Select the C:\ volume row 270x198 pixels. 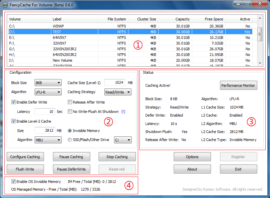point(130,26)
